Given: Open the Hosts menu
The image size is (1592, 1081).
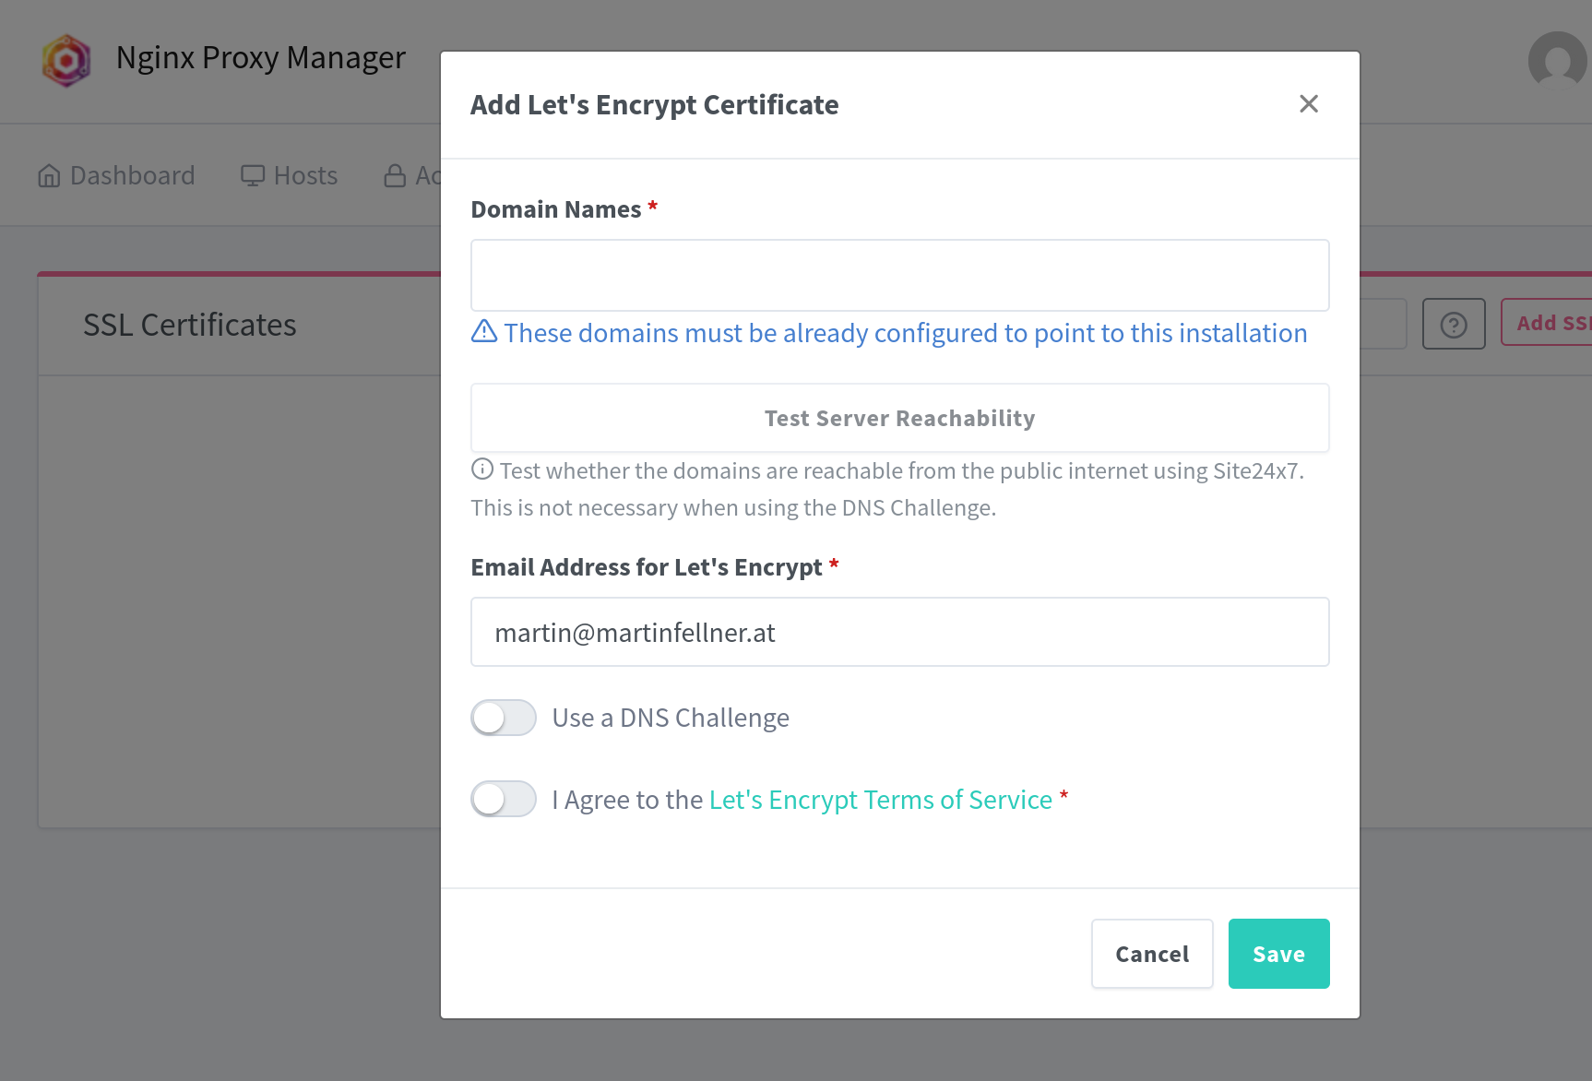Looking at the screenshot, I should point(305,175).
